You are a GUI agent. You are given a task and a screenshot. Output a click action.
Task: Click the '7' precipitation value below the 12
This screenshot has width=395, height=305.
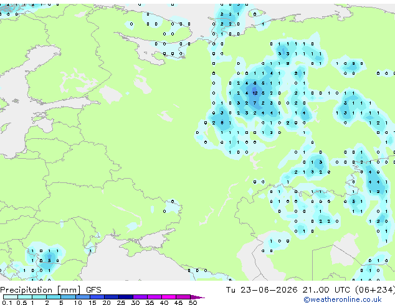point(255,103)
